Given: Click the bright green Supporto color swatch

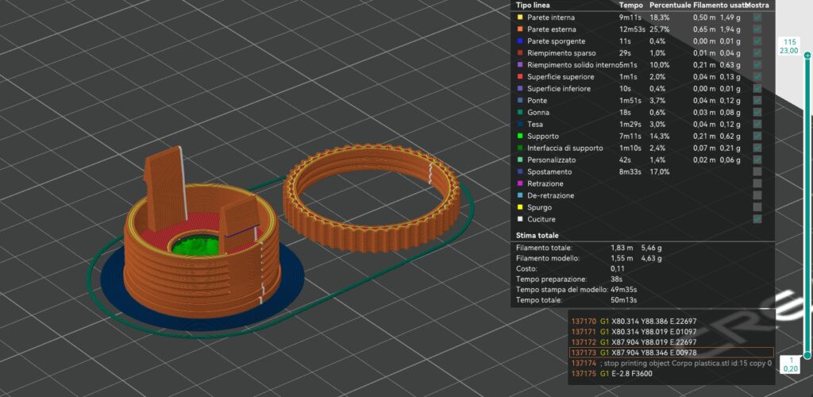Looking at the screenshot, I should tap(520, 137).
